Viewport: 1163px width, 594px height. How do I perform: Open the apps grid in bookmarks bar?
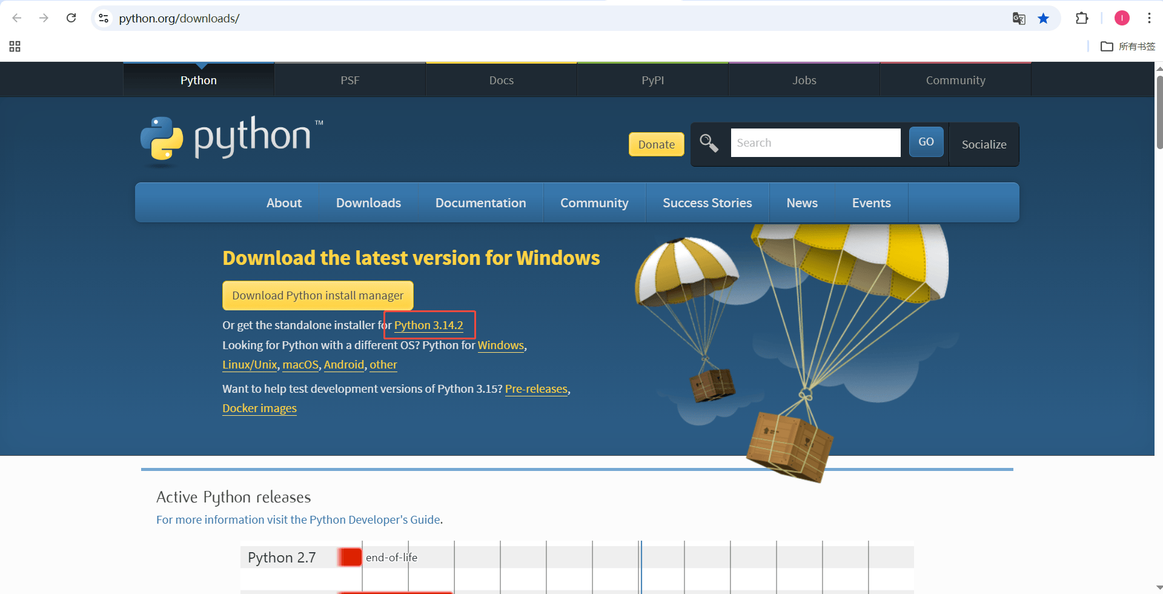15,47
